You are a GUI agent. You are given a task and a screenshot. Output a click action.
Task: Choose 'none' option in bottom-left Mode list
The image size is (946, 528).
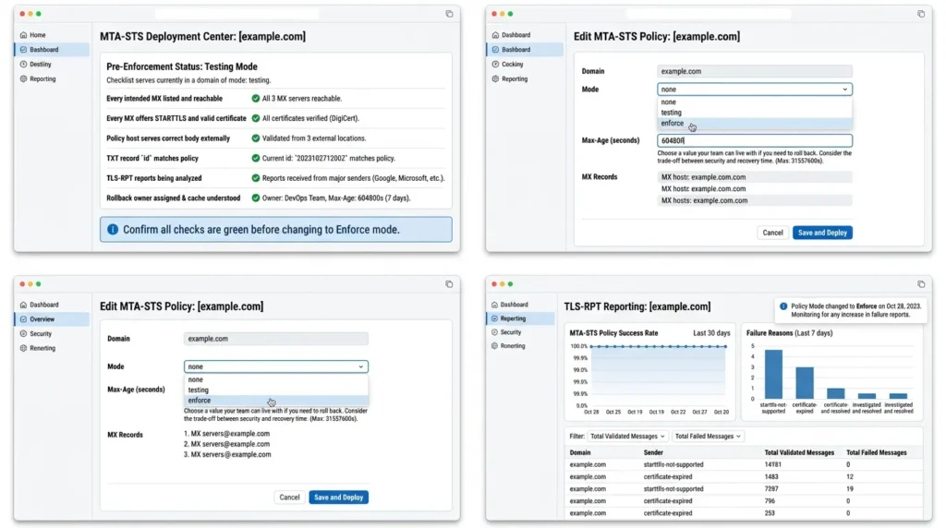pyautogui.click(x=275, y=379)
